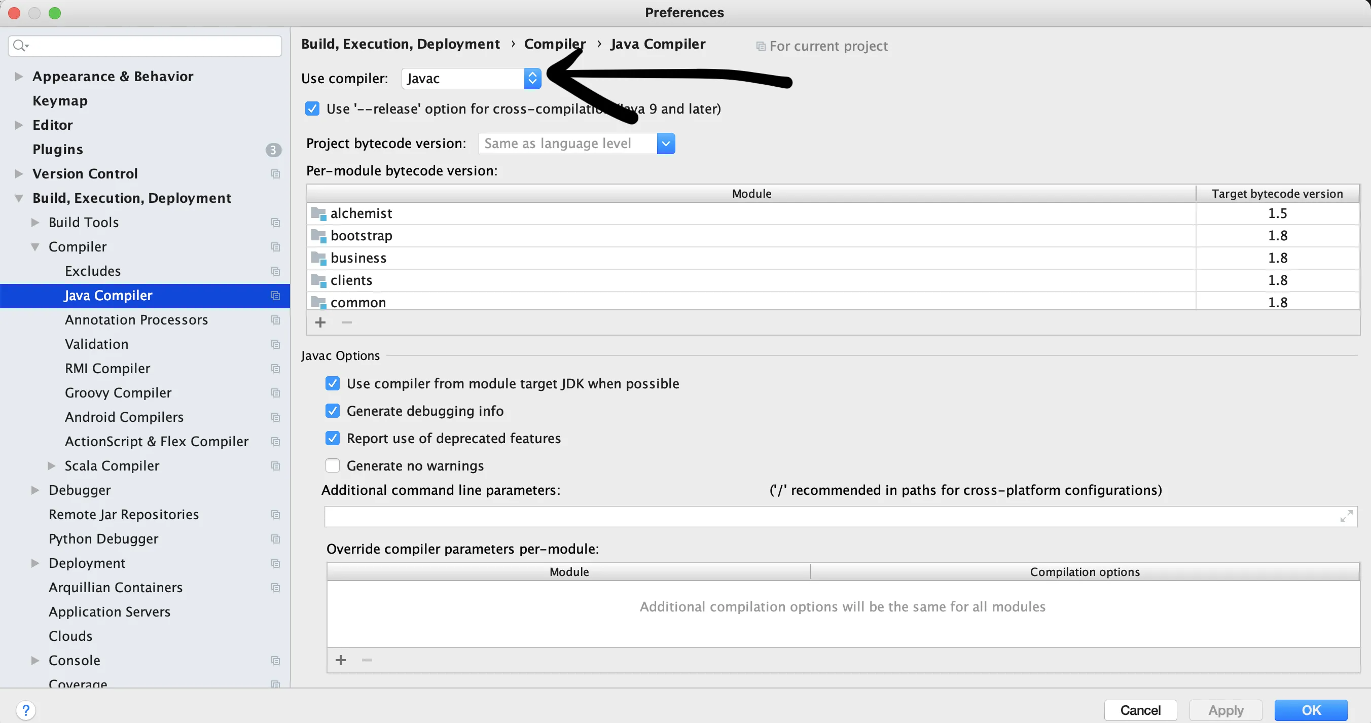This screenshot has height=723, width=1371.
Task: Click project-level icon beside Java Compiler item
Action: pos(275,296)
